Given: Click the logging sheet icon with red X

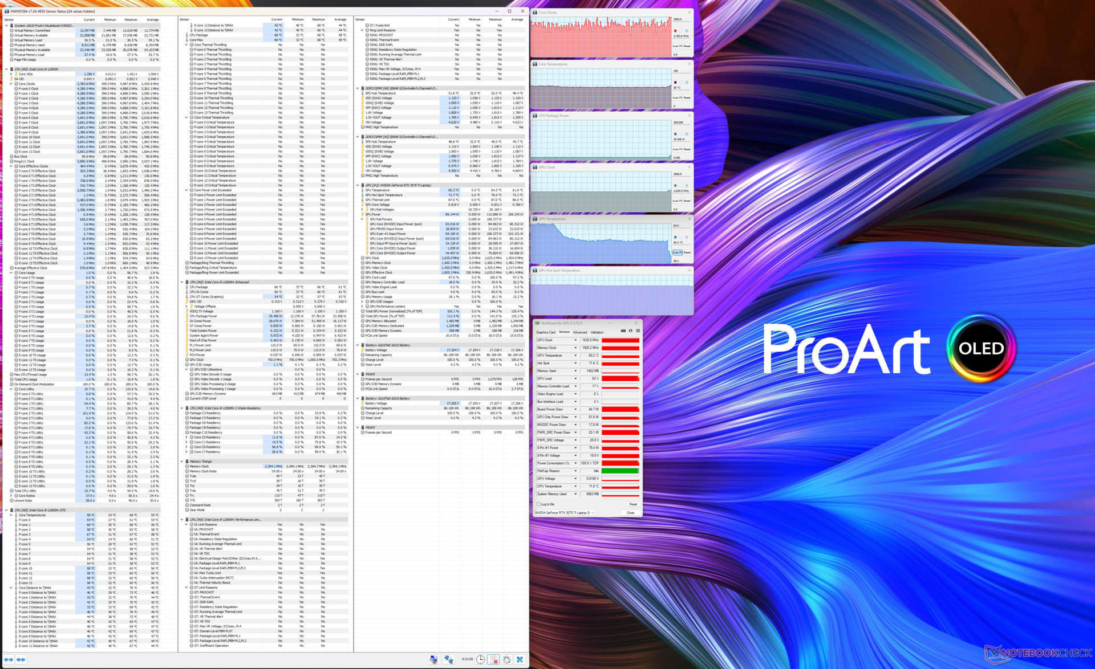Looking at the screenshot, I should pyautogui.click(x=494, y=659).
